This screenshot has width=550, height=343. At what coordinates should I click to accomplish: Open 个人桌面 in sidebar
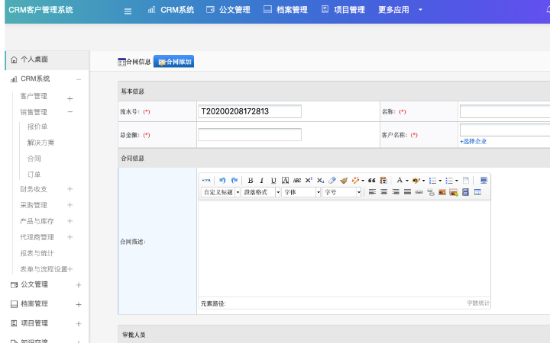click(x=47, y=60)
